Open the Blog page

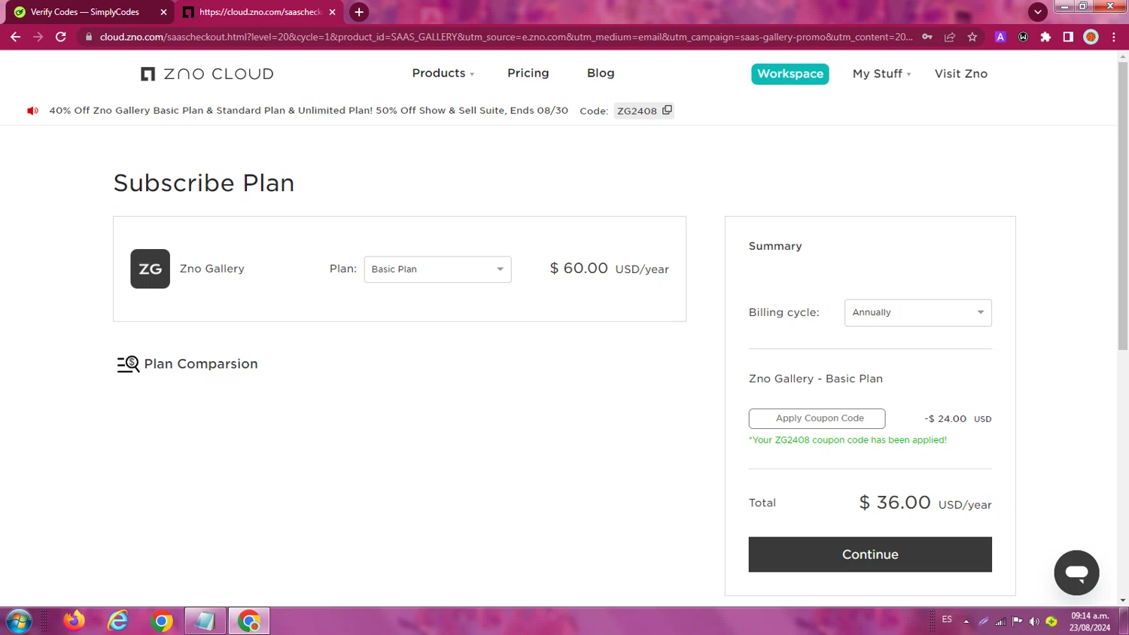coord(601,73)
